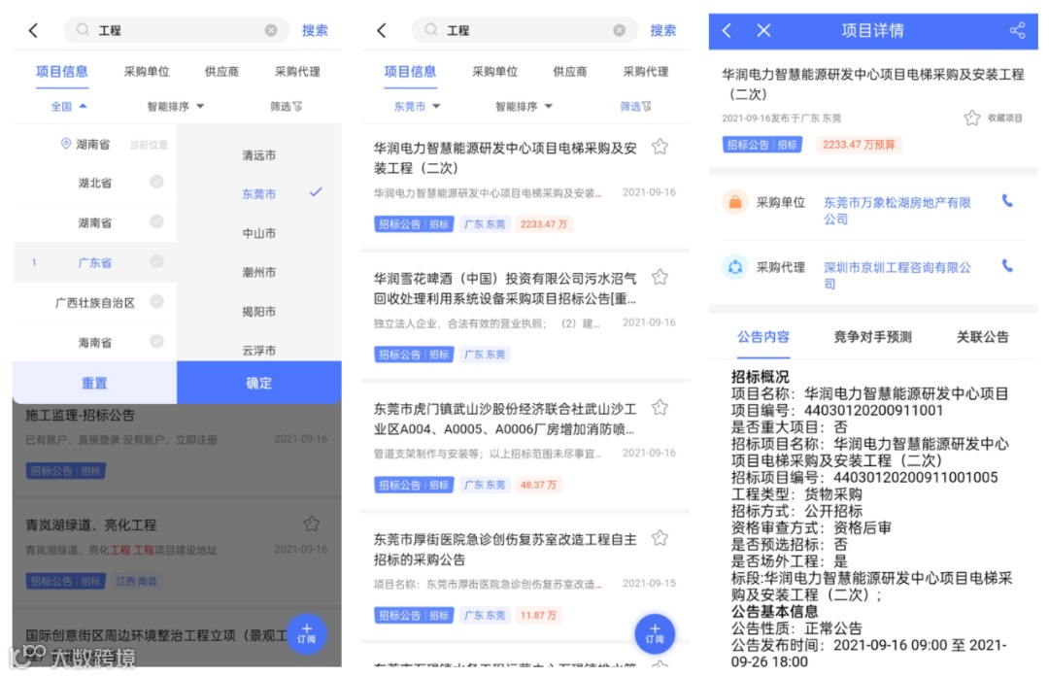Open 华润雪花啤酒 project listing
Screen dimensions: 1049x677
pyautogui.click(x=525, y=316)
